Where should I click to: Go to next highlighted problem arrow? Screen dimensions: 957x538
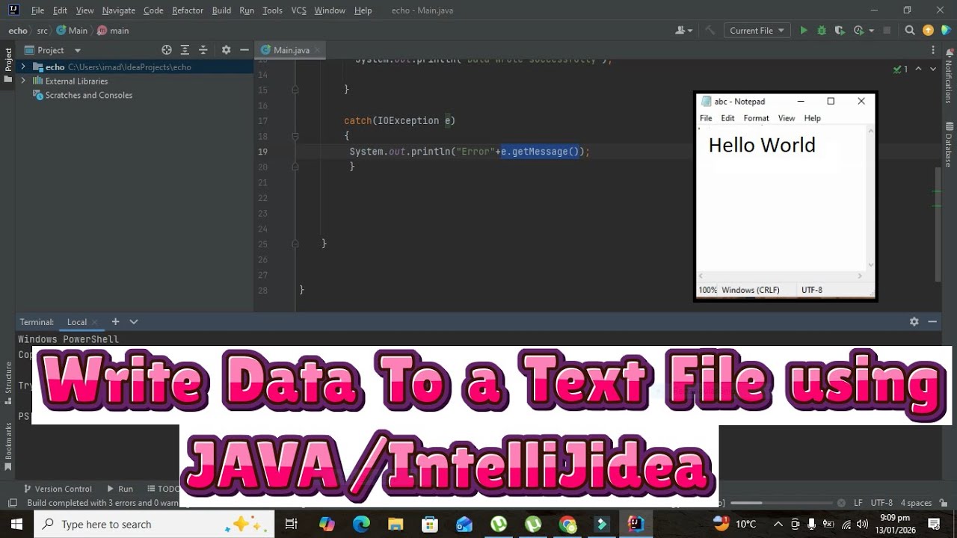pyautogui.click(x=932, y=69)
